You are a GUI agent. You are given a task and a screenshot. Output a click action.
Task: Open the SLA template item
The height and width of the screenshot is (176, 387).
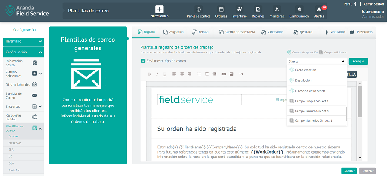pos(24,150)
